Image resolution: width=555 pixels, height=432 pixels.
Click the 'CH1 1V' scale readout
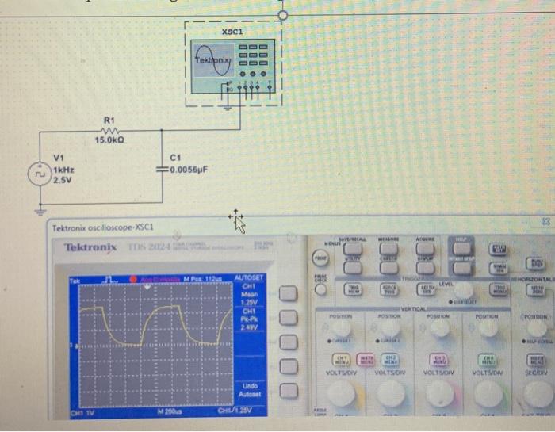point(82,412)
